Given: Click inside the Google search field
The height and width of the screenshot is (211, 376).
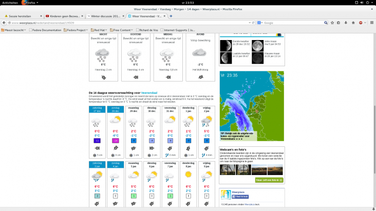Looking at the screenshot, I should coord(293,23).
